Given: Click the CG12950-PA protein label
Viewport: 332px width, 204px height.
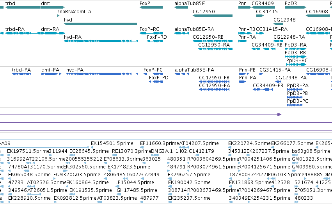Looking at the screenshot, I should (x=215, y=86).
